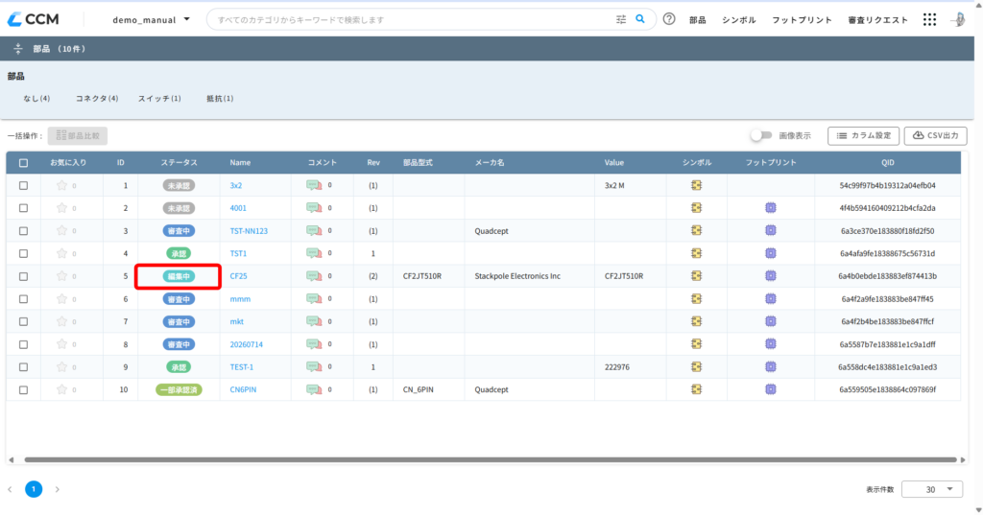983x515 pixels.
Task: Click favorite star for row 3x2
Action: (x=61, y=185)
